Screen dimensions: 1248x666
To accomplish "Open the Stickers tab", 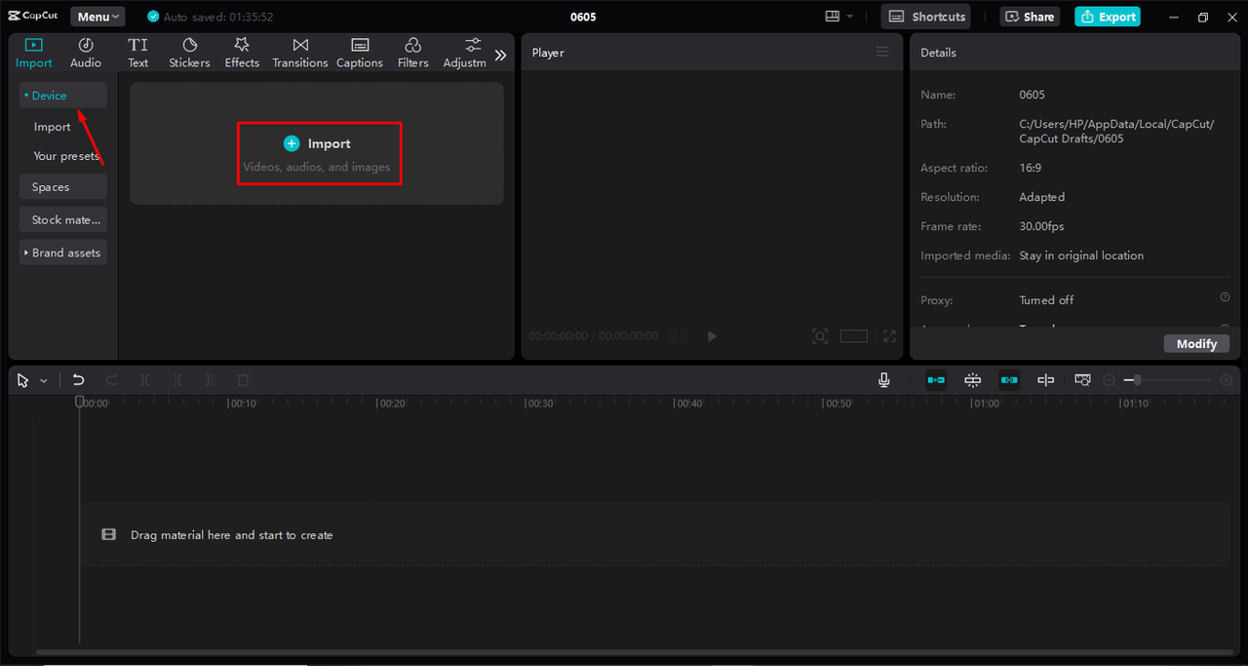I will [x=189, y=53].
